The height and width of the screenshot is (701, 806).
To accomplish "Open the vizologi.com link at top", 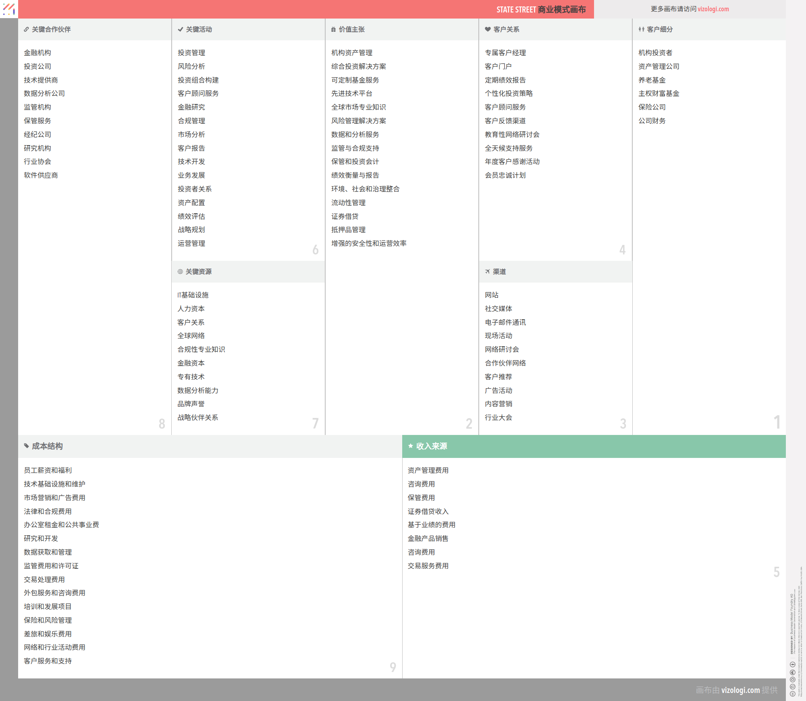I will pos(713,9).
